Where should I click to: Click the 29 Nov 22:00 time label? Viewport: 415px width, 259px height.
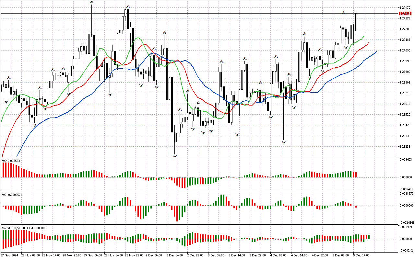pos(134,255)
